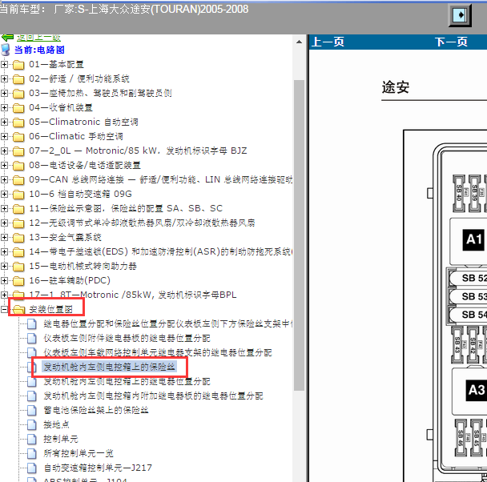
Task: Click scroll up arrow of tree panel
Action: tap(299, 42)
